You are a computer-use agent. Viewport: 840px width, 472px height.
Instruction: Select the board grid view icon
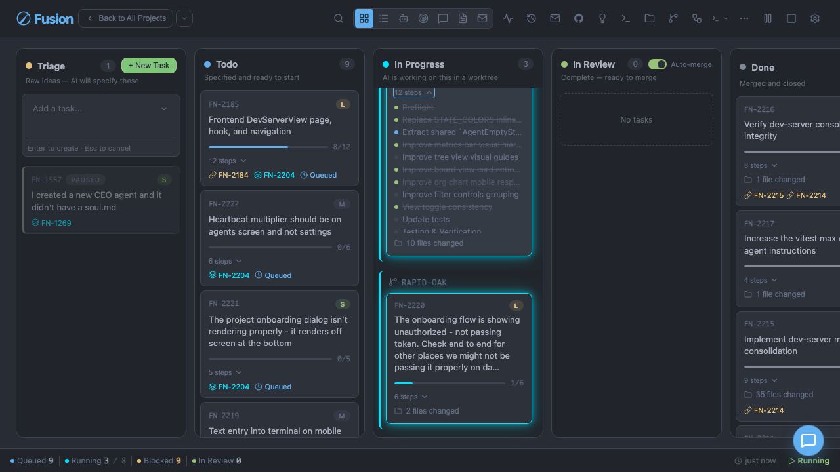pyautogui.click(x=364, y=18)
